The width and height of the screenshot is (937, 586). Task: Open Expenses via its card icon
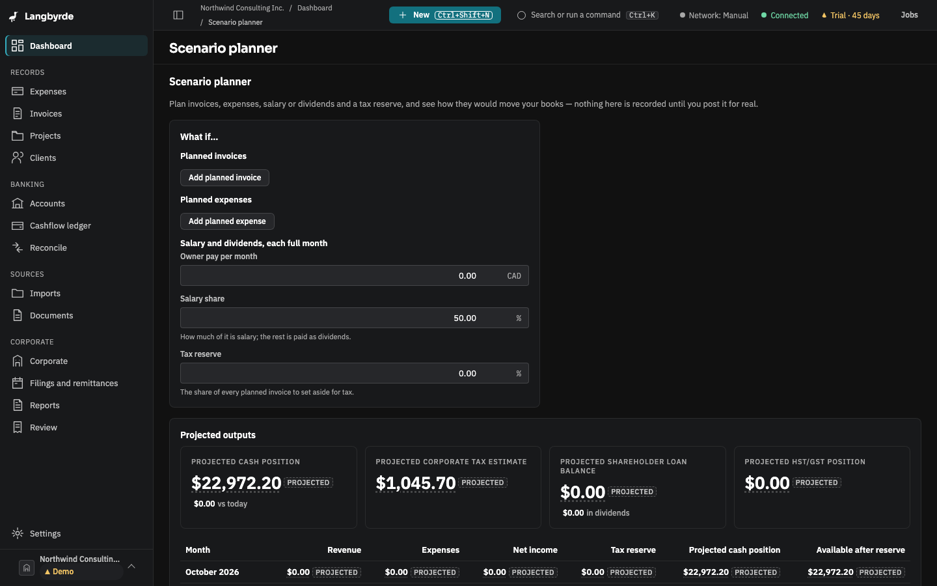pos(18,91)
